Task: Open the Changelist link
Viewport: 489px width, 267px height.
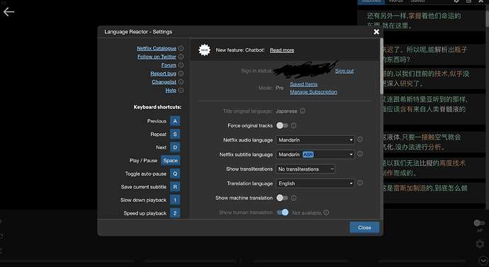Action: pos(164,82)
